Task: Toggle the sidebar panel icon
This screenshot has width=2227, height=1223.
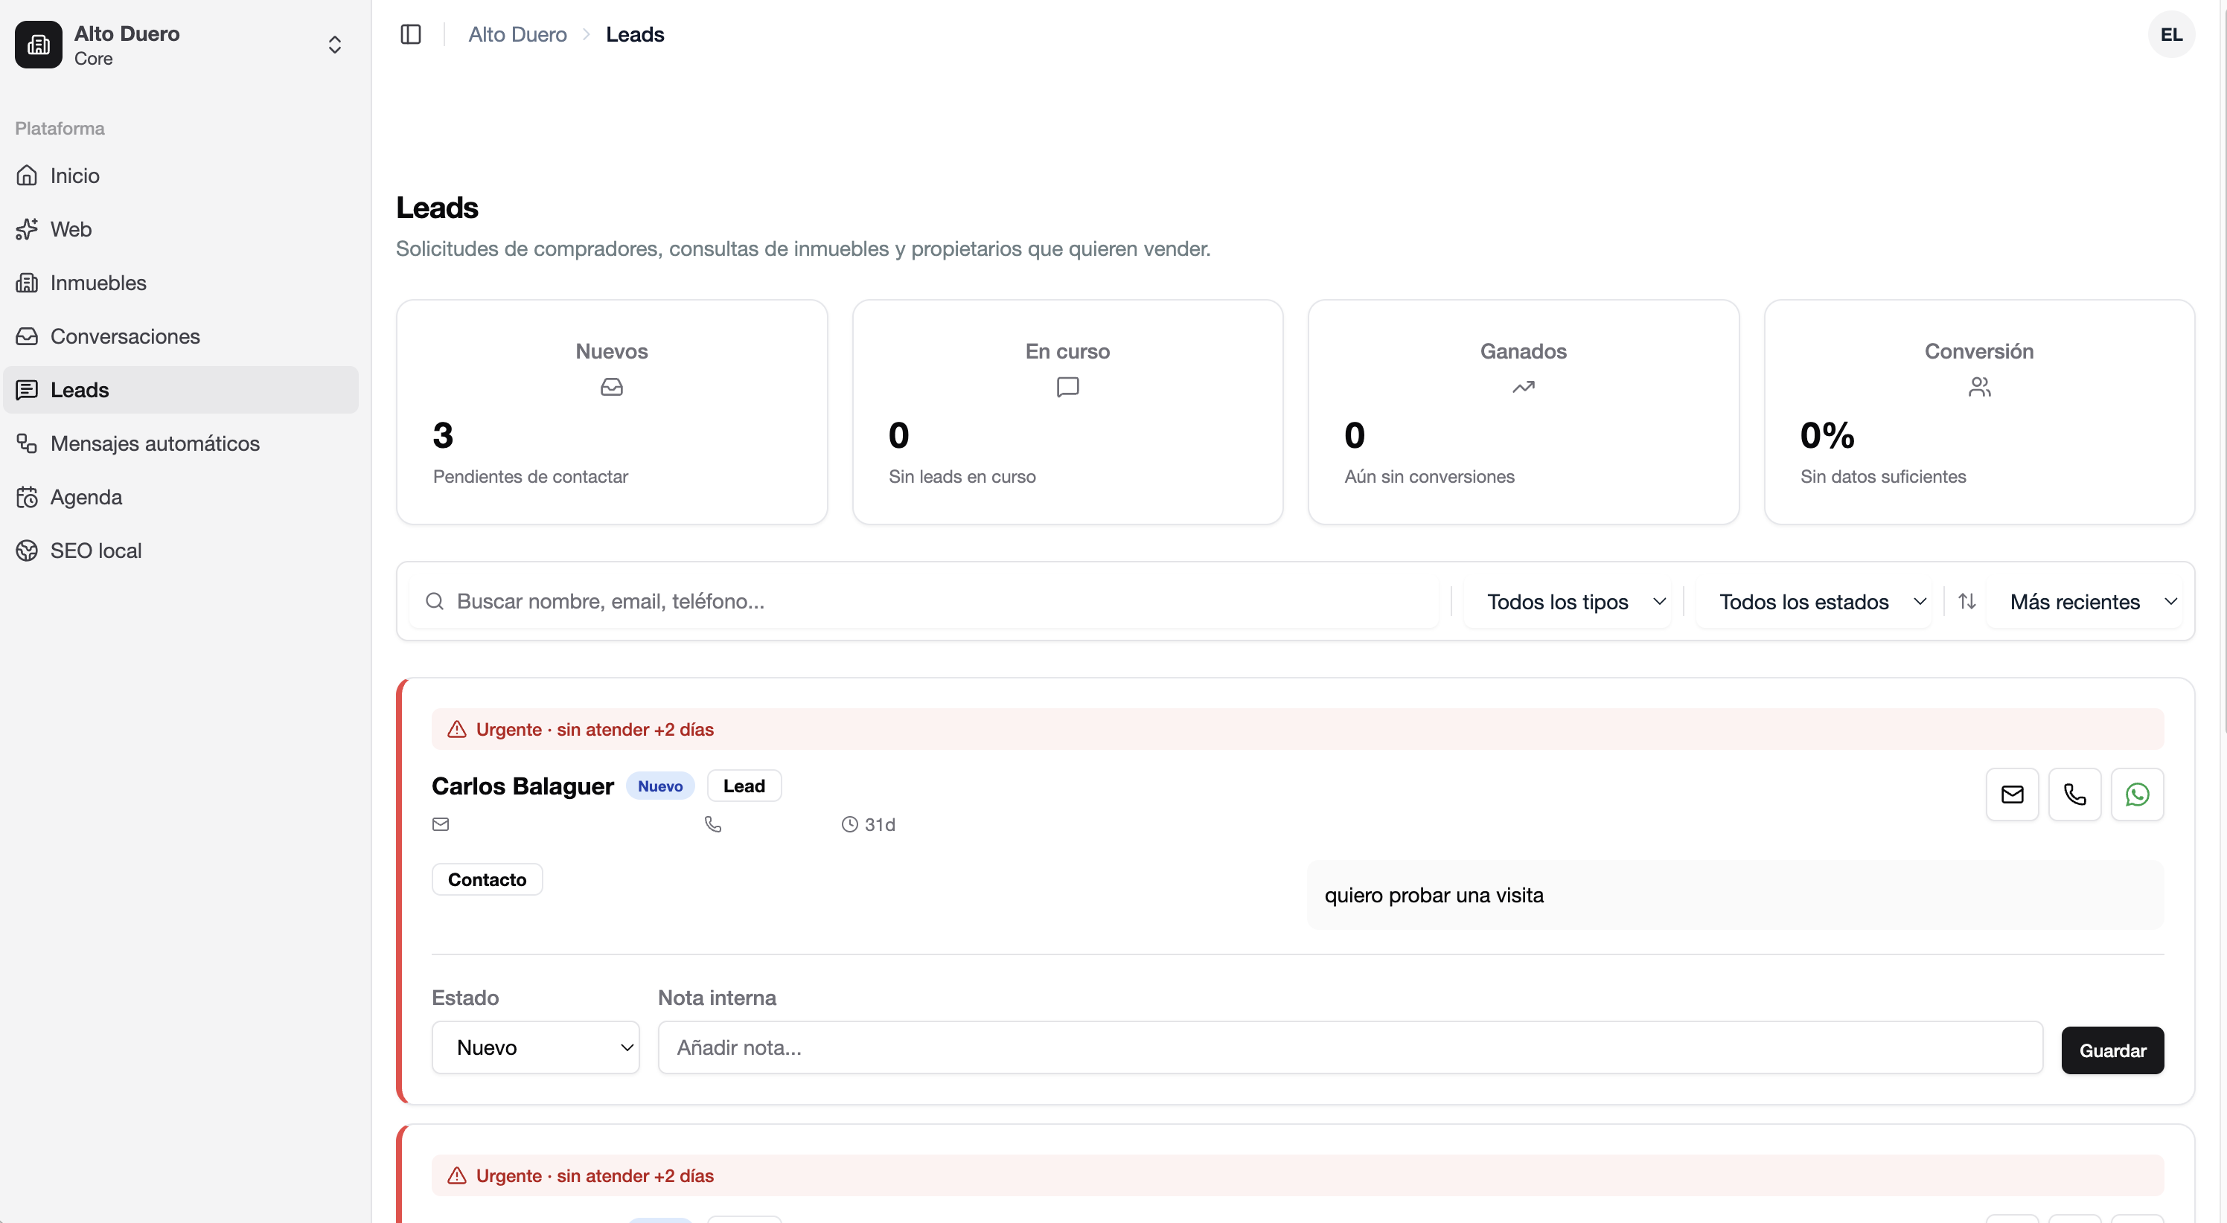Action: click(x=411, y=34)
